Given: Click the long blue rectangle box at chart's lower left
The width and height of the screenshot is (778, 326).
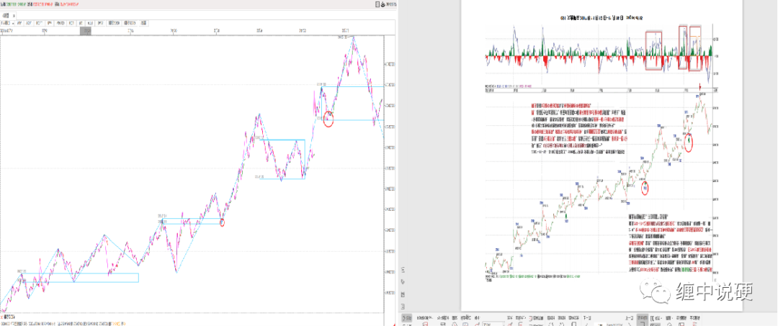Looking at the screenshot, I should click(x=79, y=278).
